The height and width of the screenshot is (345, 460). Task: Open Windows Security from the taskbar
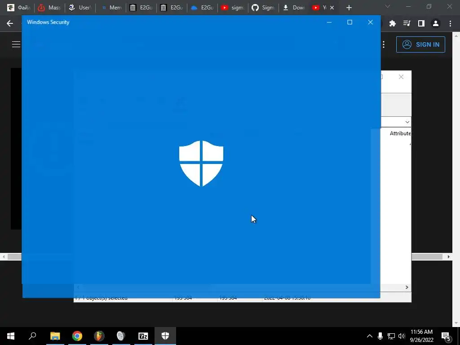pos(165,336)
